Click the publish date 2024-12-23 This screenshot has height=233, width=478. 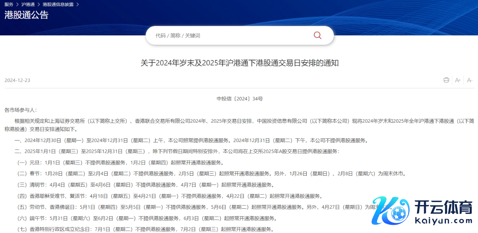[17, 81]
